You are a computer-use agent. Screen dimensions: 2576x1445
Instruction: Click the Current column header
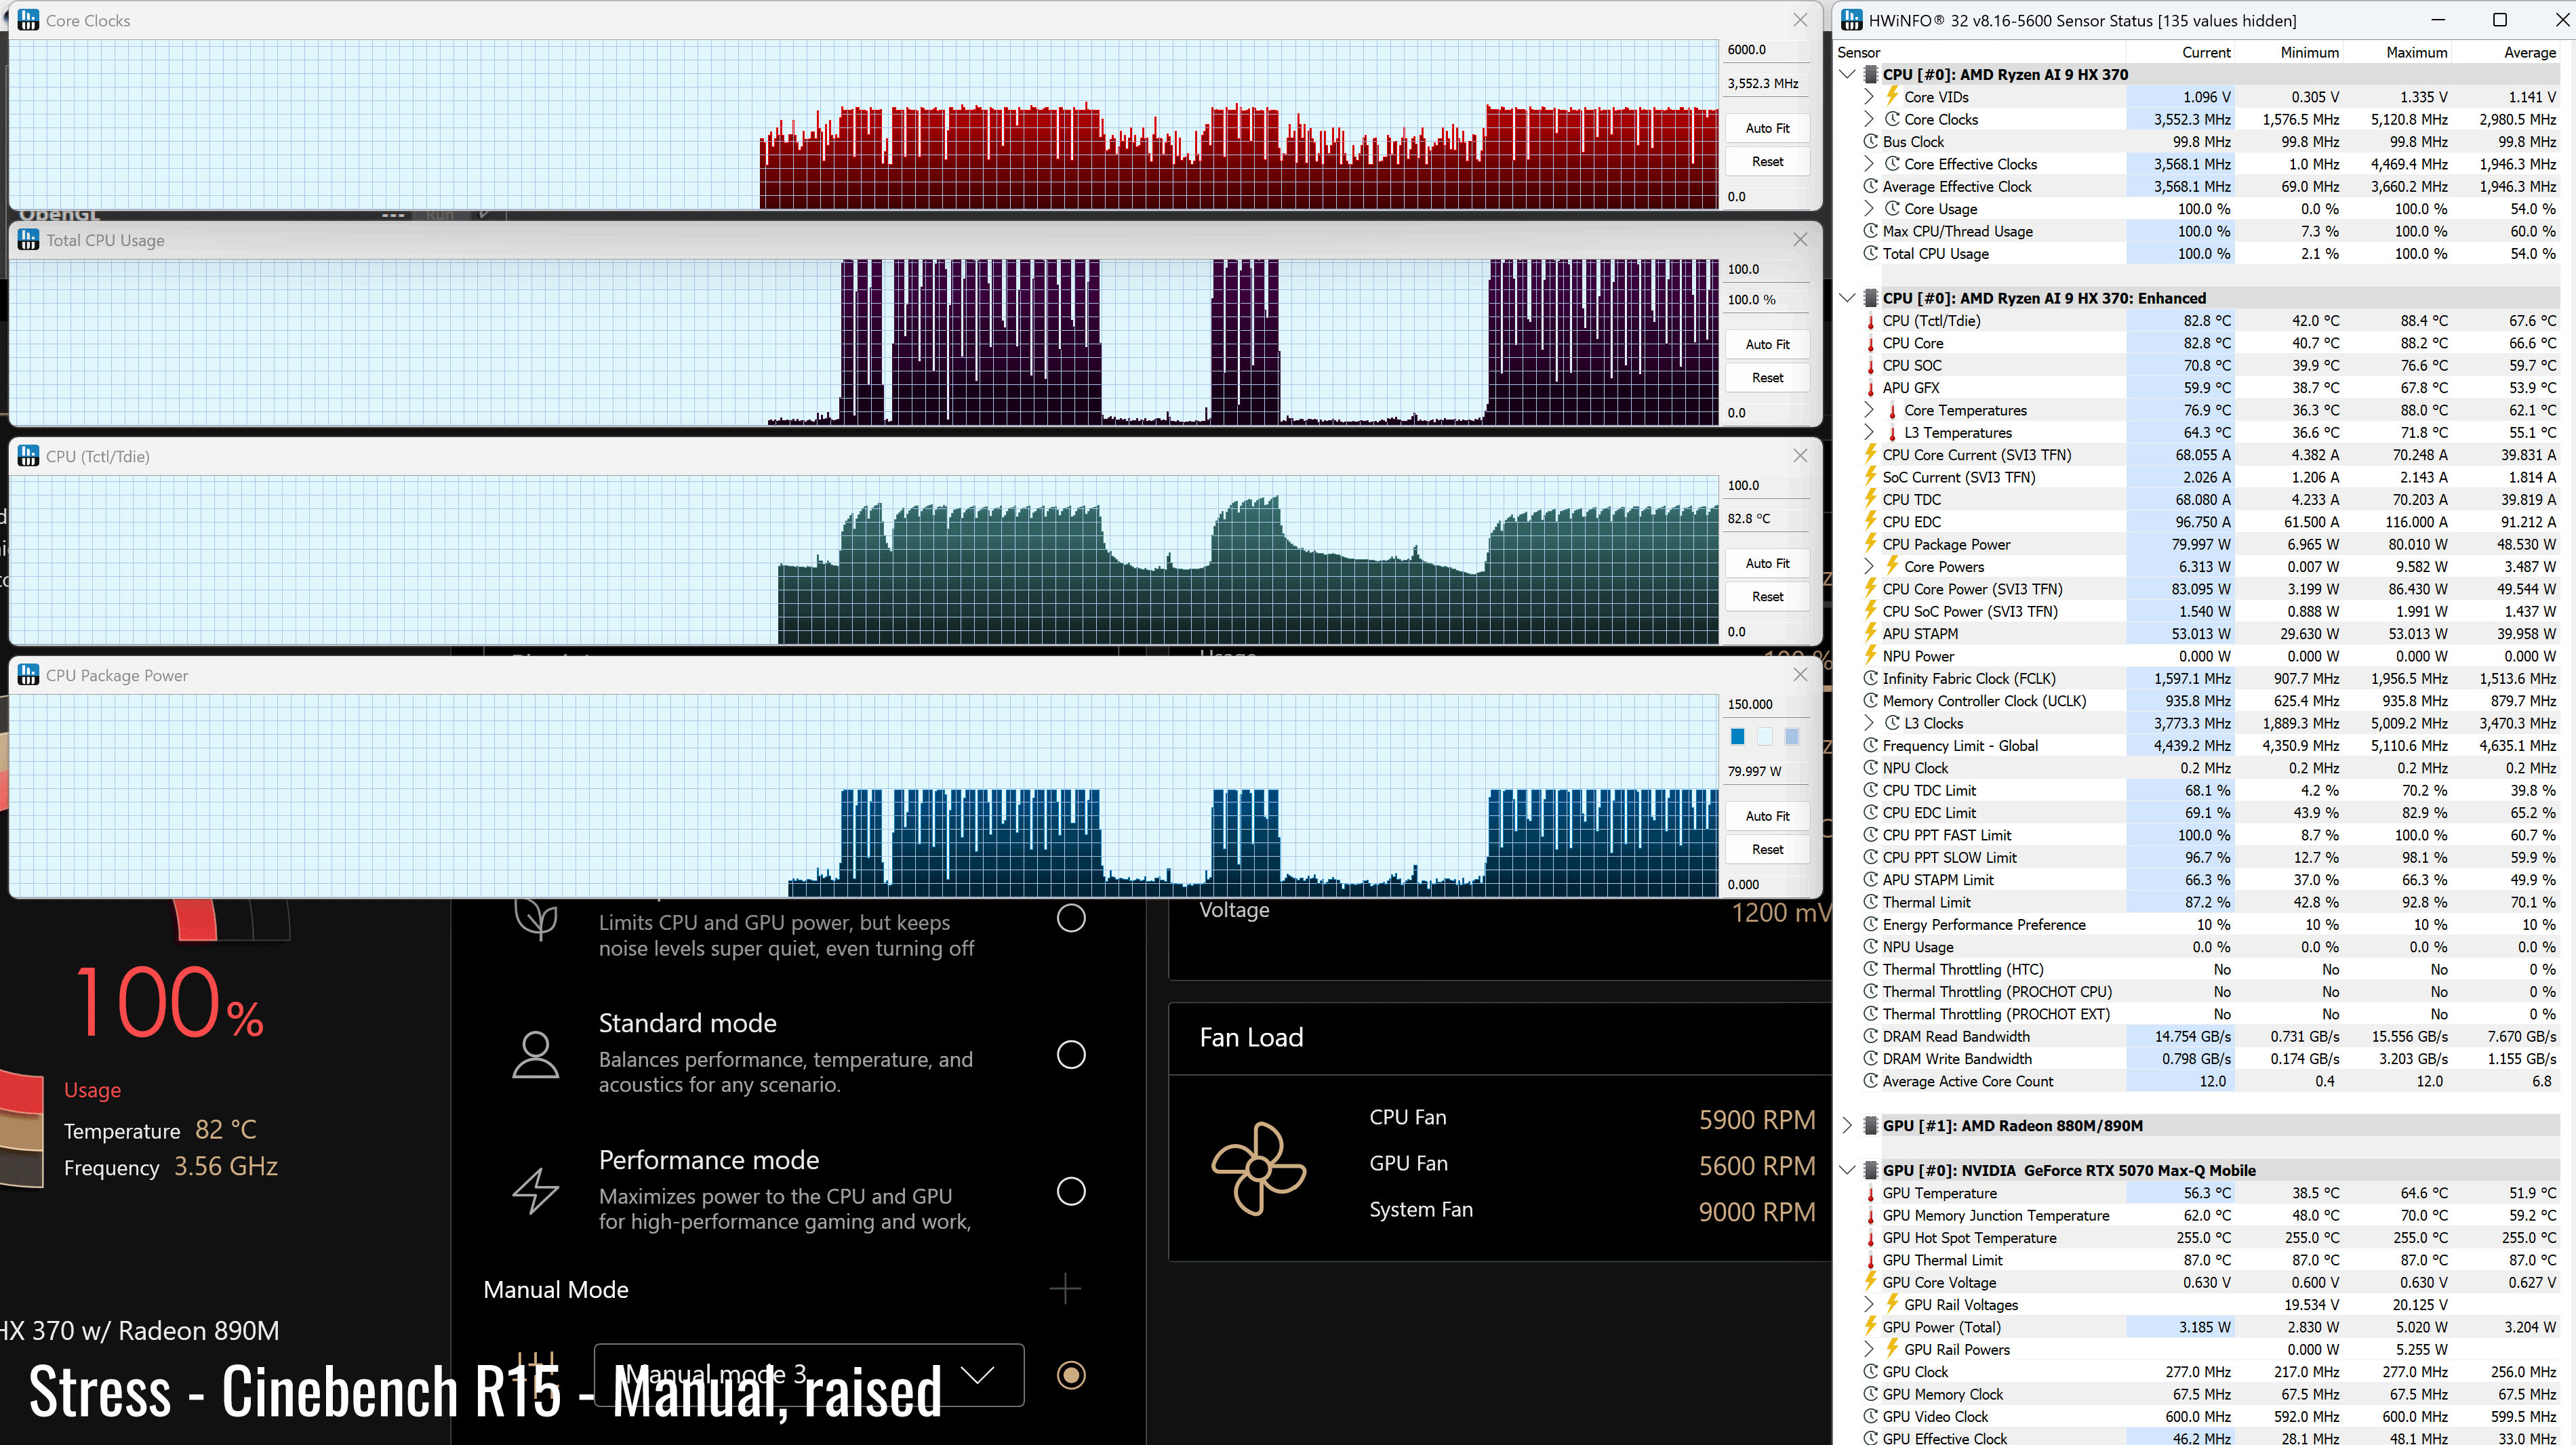[x=2206, y=52]
